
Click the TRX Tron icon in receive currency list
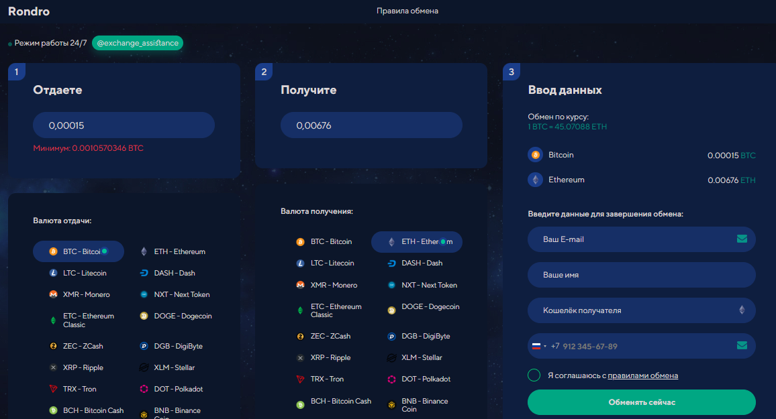(x=301, y=379)
